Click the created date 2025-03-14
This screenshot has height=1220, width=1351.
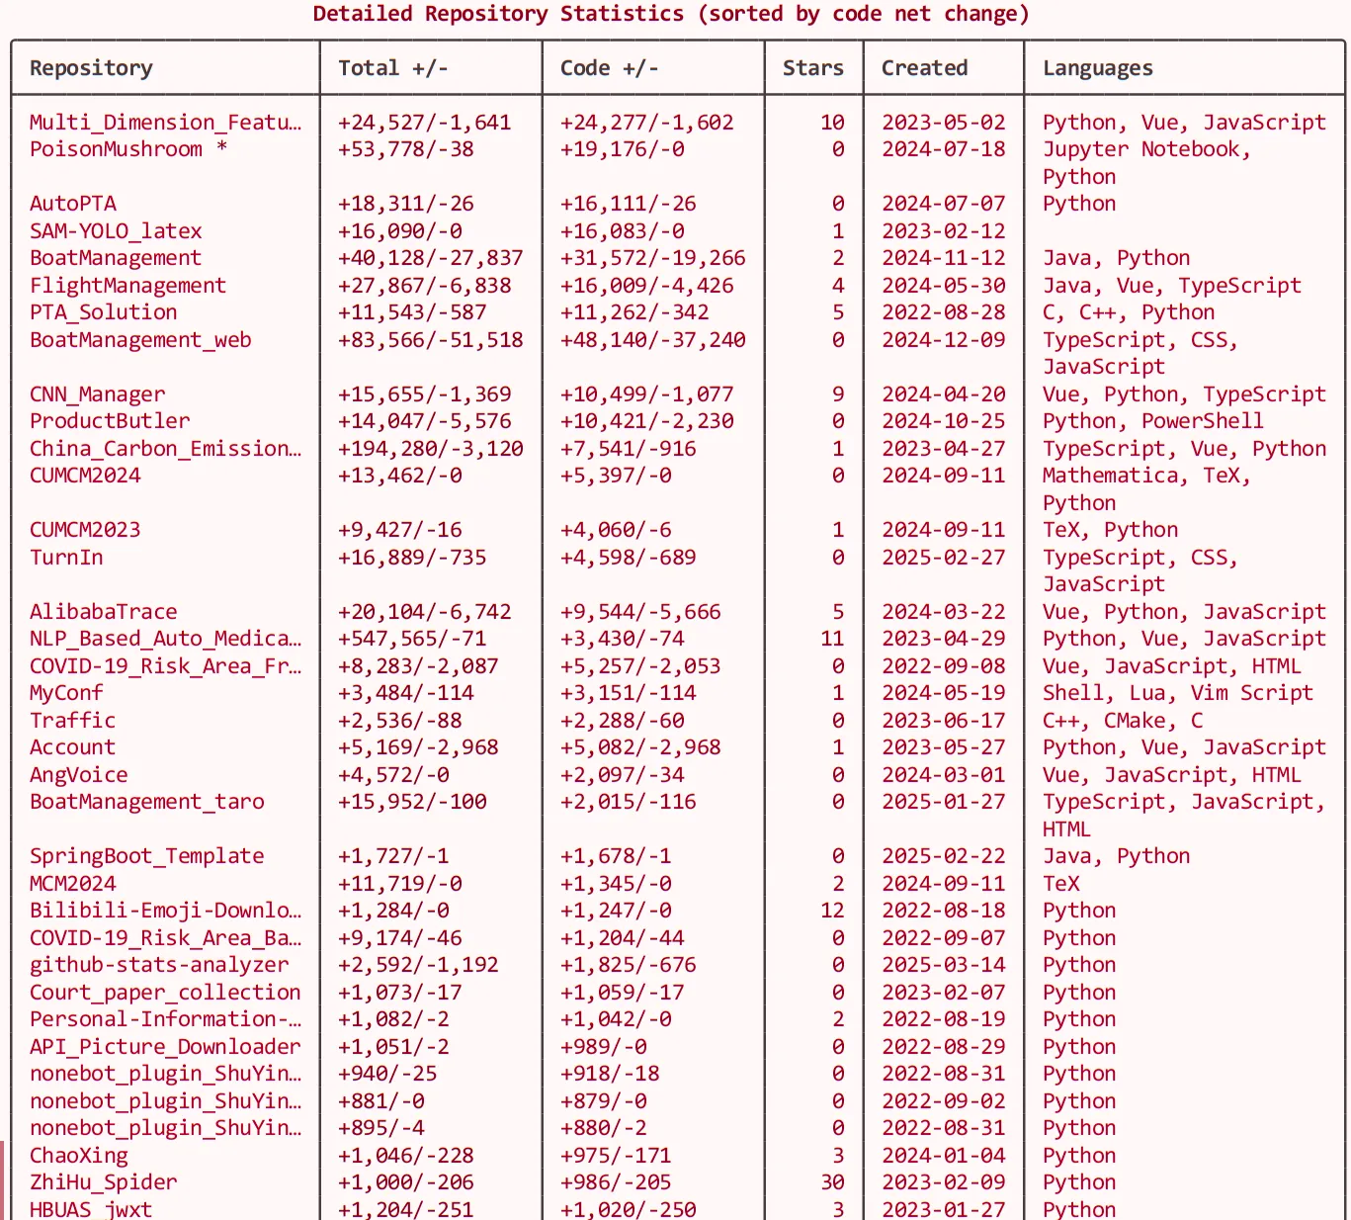(x=944, y=965)
